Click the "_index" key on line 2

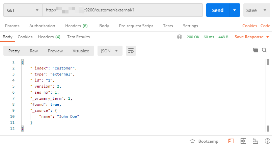tap(39, 68)
